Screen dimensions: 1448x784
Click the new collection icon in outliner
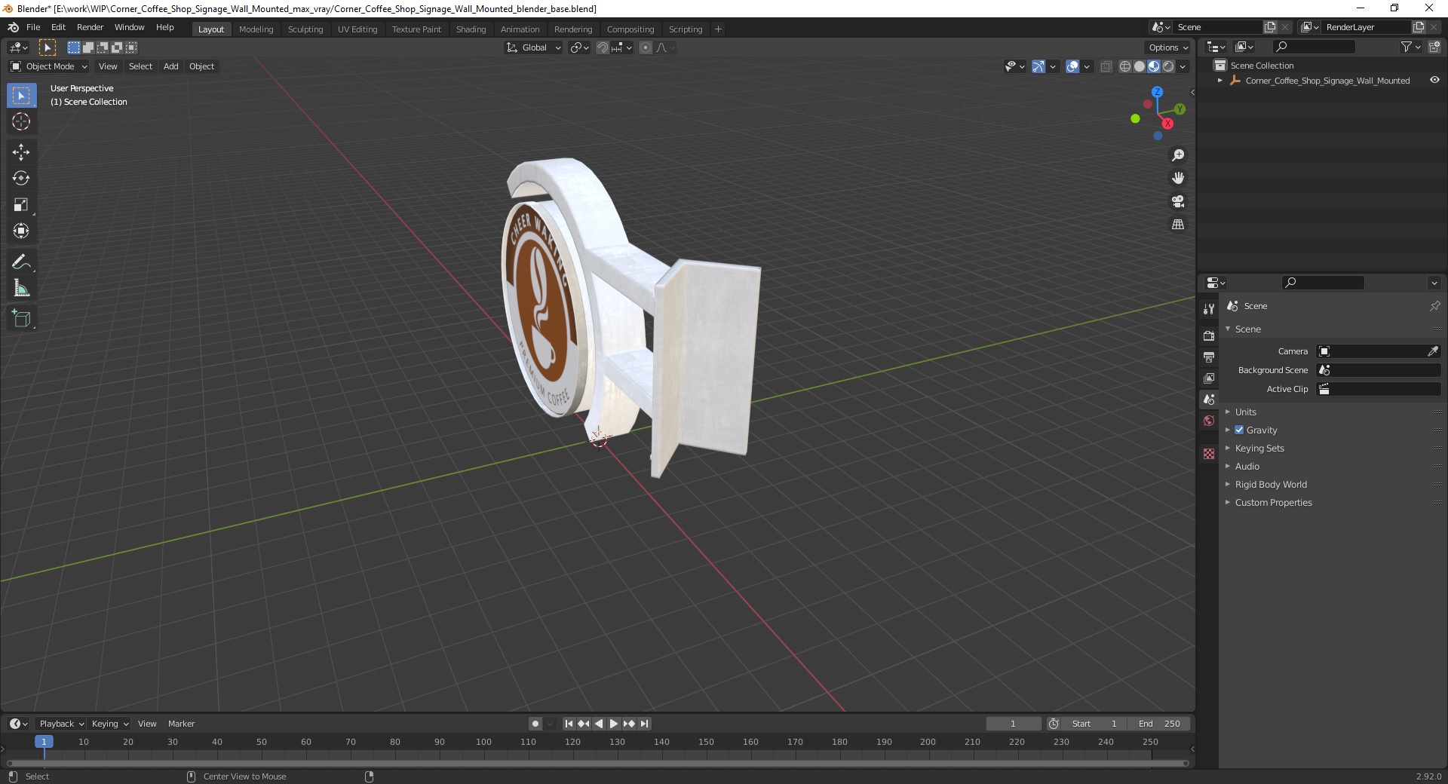[x=1434, y=47]
